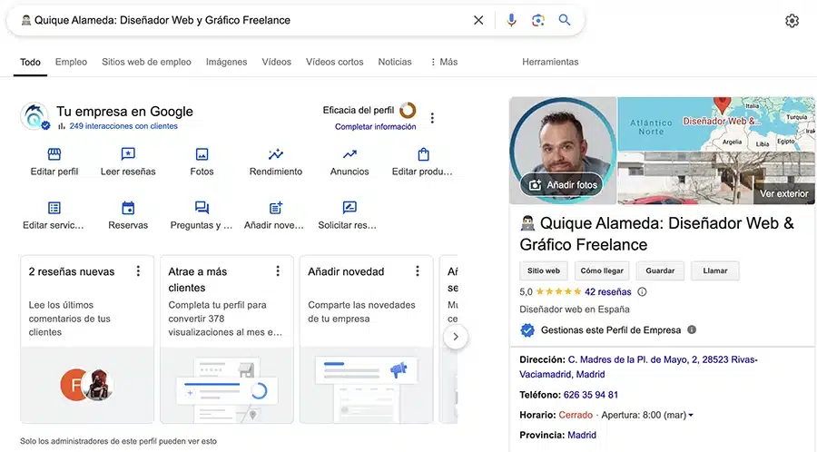Show next suggestion cards with arrow button

(456, 337)
